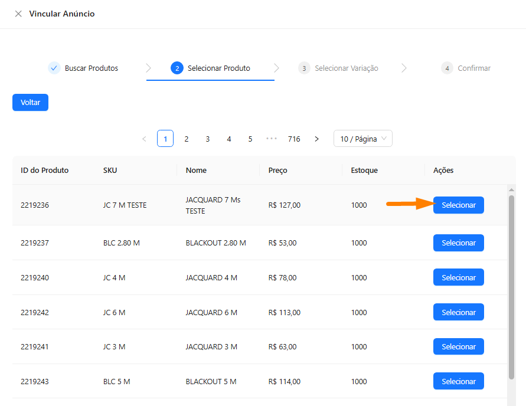Click the name JACQUARD 6 M
Screen dimensions: 526x406
tap(211, 312)
